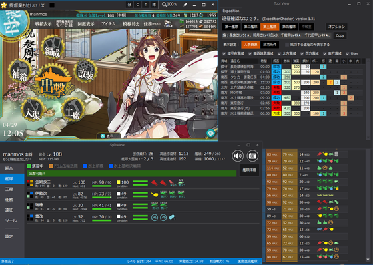Screen dimensions: 373x265
Task: Uncheck the 北方海域 checkbox
Action: coord(280,53)
